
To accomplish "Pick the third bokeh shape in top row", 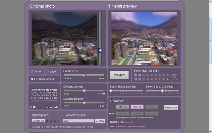I will tap(144, 75).
